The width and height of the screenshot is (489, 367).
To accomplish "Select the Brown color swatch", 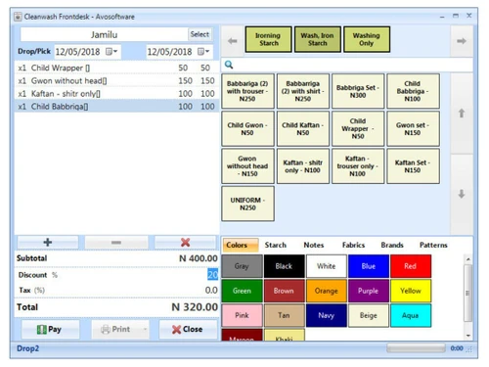I will (284, 291).
